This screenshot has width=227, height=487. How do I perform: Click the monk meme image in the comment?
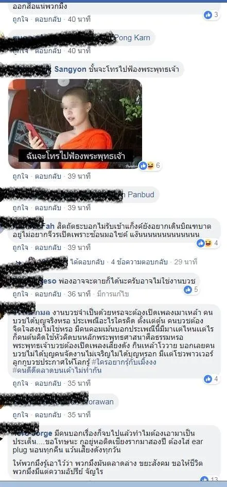coord(75,124)
